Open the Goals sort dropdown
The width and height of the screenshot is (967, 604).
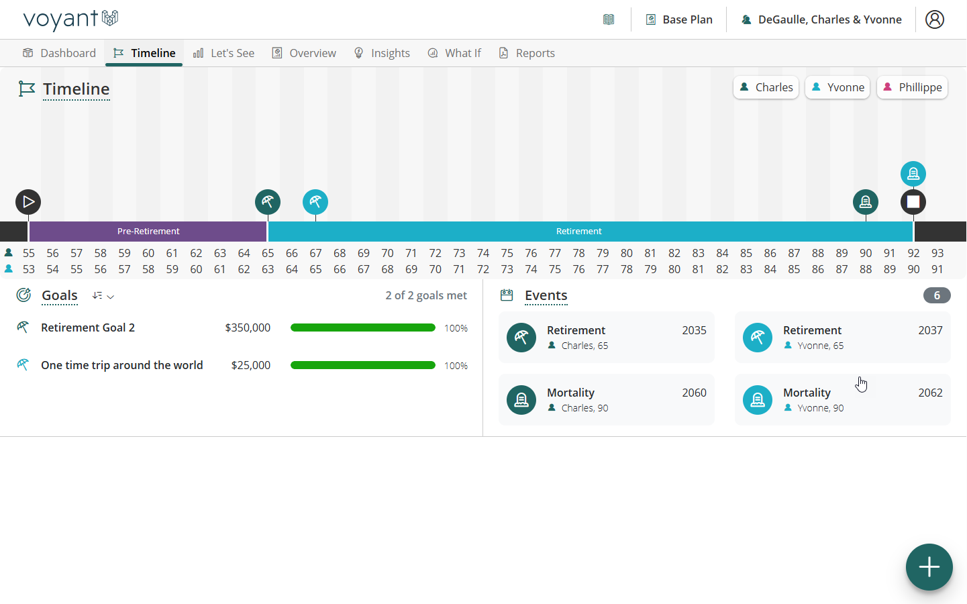pyautogui.click(x=103, y=296)
